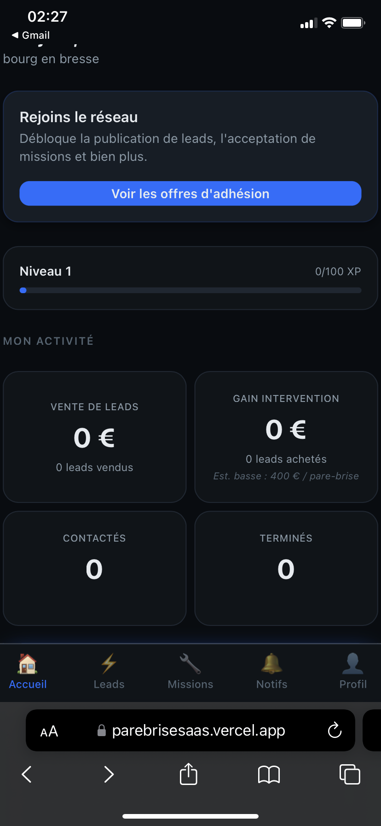The height and width of the screenshot is (826, 381).
Task: Go forward in Safari history
Action: pos(109,774)
